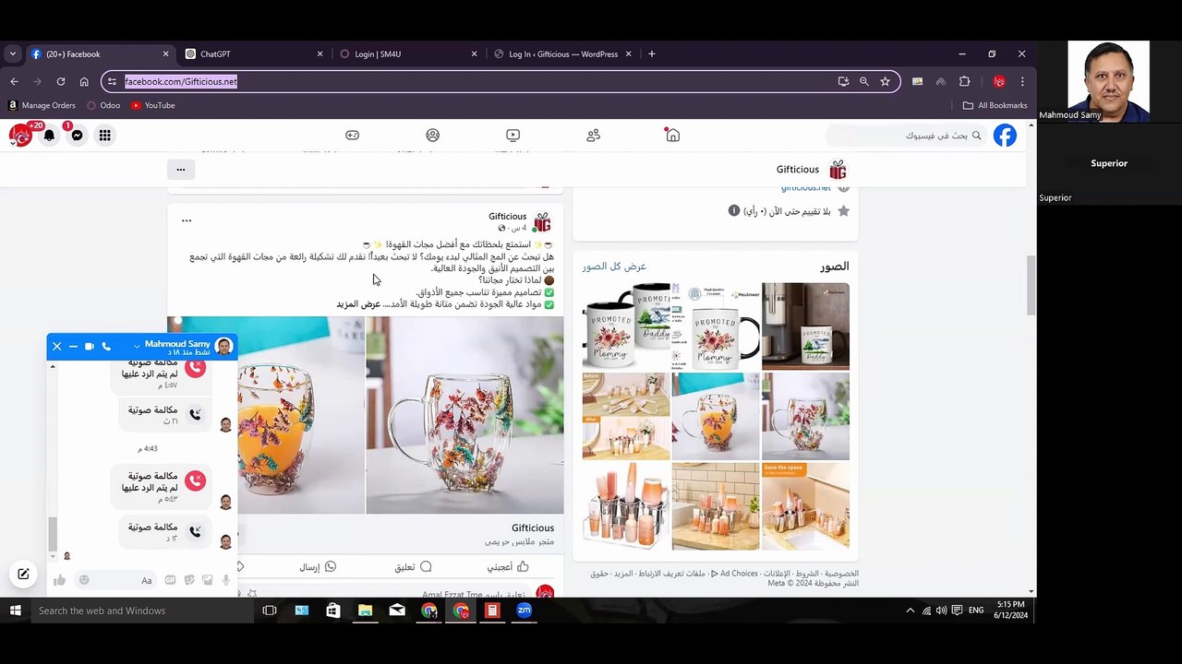Open tab search dropdown arrow
The height and width of the screenshot is (664, 1182).
[12, 54]
